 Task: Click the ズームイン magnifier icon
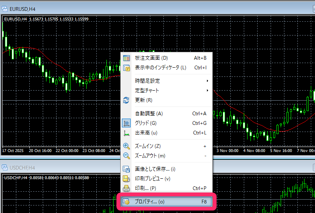pos(127,146)
